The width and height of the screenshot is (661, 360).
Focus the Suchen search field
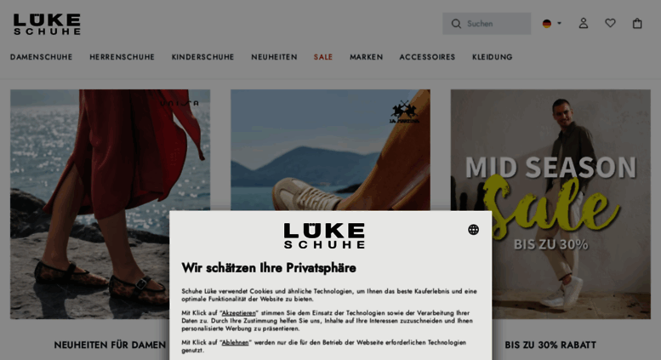487,24
